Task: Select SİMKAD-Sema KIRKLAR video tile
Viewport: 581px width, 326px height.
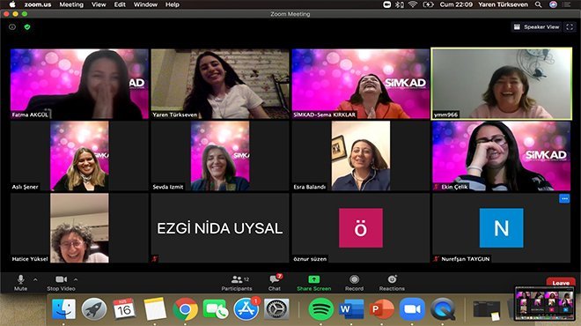Action: tap(361, 84)
